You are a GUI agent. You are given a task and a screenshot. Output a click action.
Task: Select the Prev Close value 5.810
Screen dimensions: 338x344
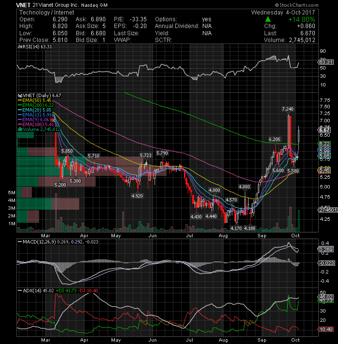[60, 40]
